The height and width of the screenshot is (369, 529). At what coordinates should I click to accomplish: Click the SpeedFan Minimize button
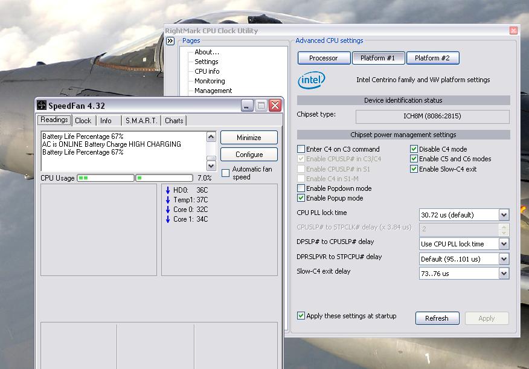(x=249, y=138)
